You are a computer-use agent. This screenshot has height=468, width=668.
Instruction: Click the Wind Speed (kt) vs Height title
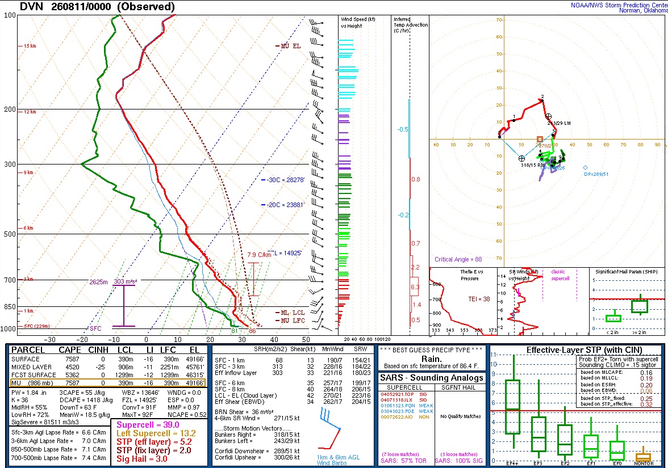tap(358, 23)
